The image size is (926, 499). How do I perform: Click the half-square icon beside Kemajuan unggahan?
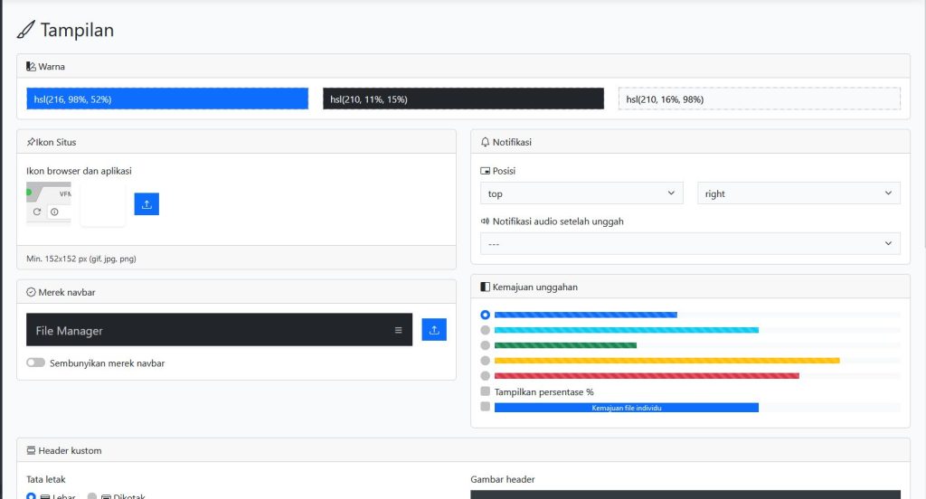(485, 287)
